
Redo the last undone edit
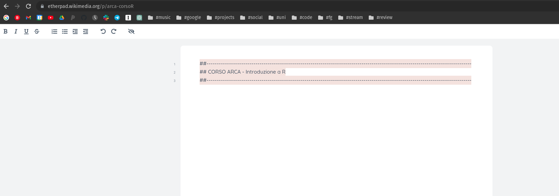click(x=114, y=31)
